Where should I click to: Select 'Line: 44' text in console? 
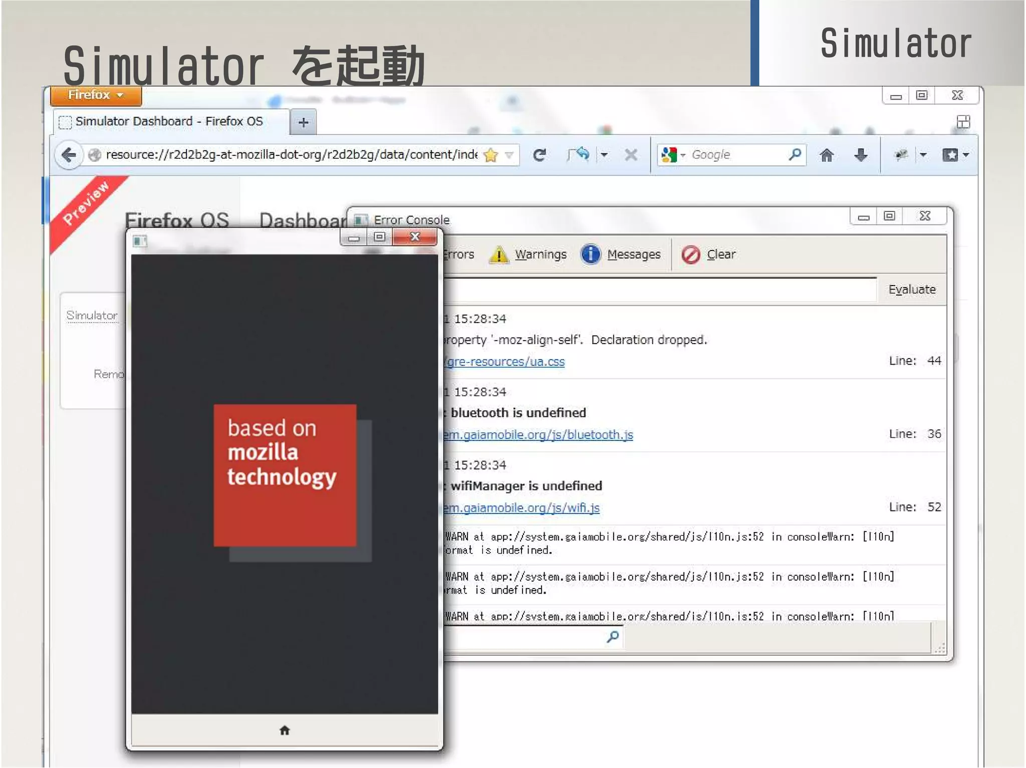(915, 361)
